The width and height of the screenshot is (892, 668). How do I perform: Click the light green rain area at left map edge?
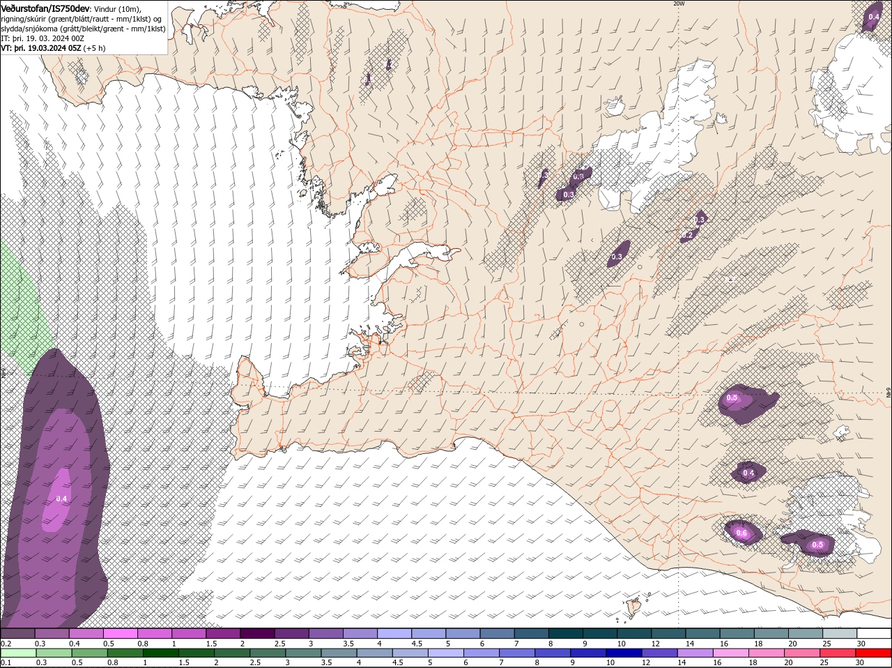[x=21, y=314]
